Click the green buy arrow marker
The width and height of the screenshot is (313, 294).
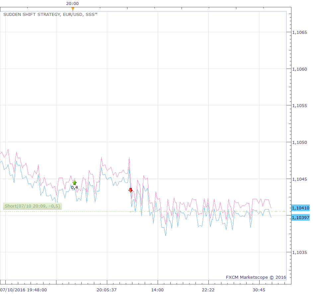tap(74, 183)
